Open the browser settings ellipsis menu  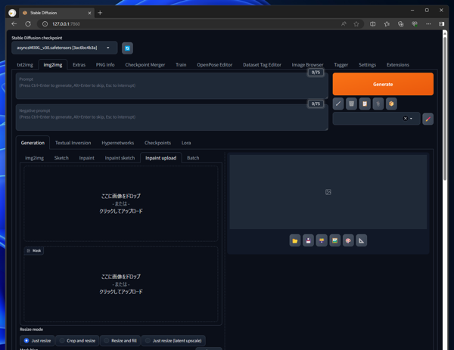click(x=428, y=24)
